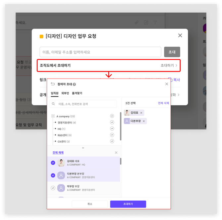Remove 다본부장 chip from selected list
The width and height of the screenshot is (222, 220).
coord(144,121)
